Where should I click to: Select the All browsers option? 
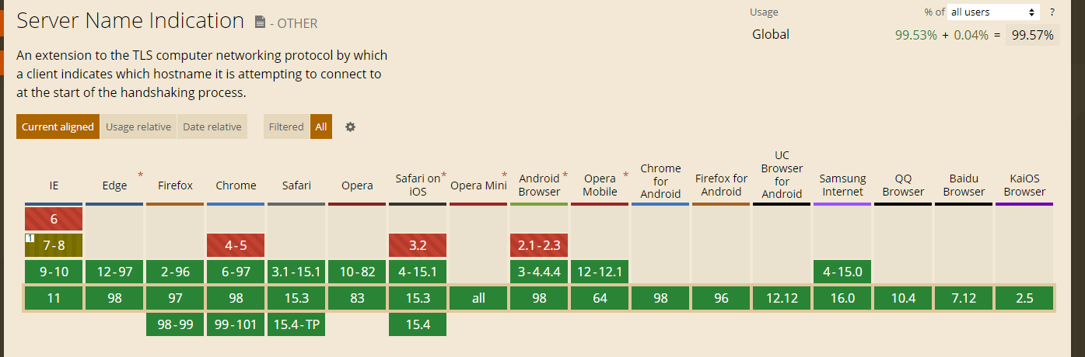[x=321, y=127]
